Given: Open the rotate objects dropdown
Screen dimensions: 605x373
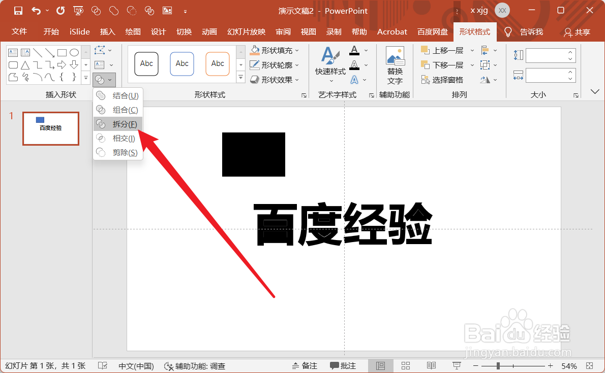Looking at the screenshot, I should coord(489,80).
